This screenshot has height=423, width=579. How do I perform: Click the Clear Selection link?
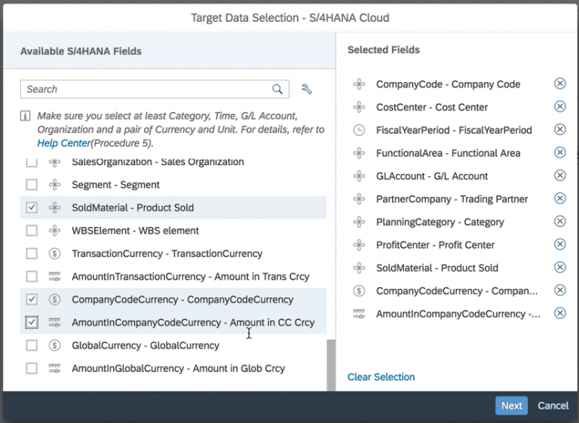click(381, 377)
